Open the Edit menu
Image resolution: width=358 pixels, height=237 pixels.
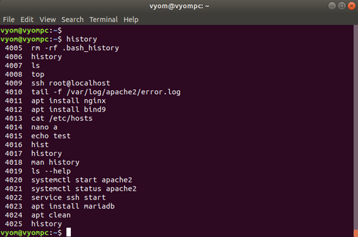[x=27, y=19]
